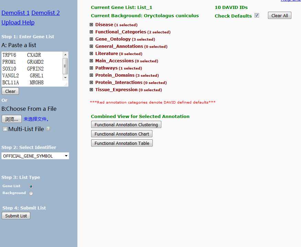
Task: Open the Demolist 2 link
Action: coord(45,13)
